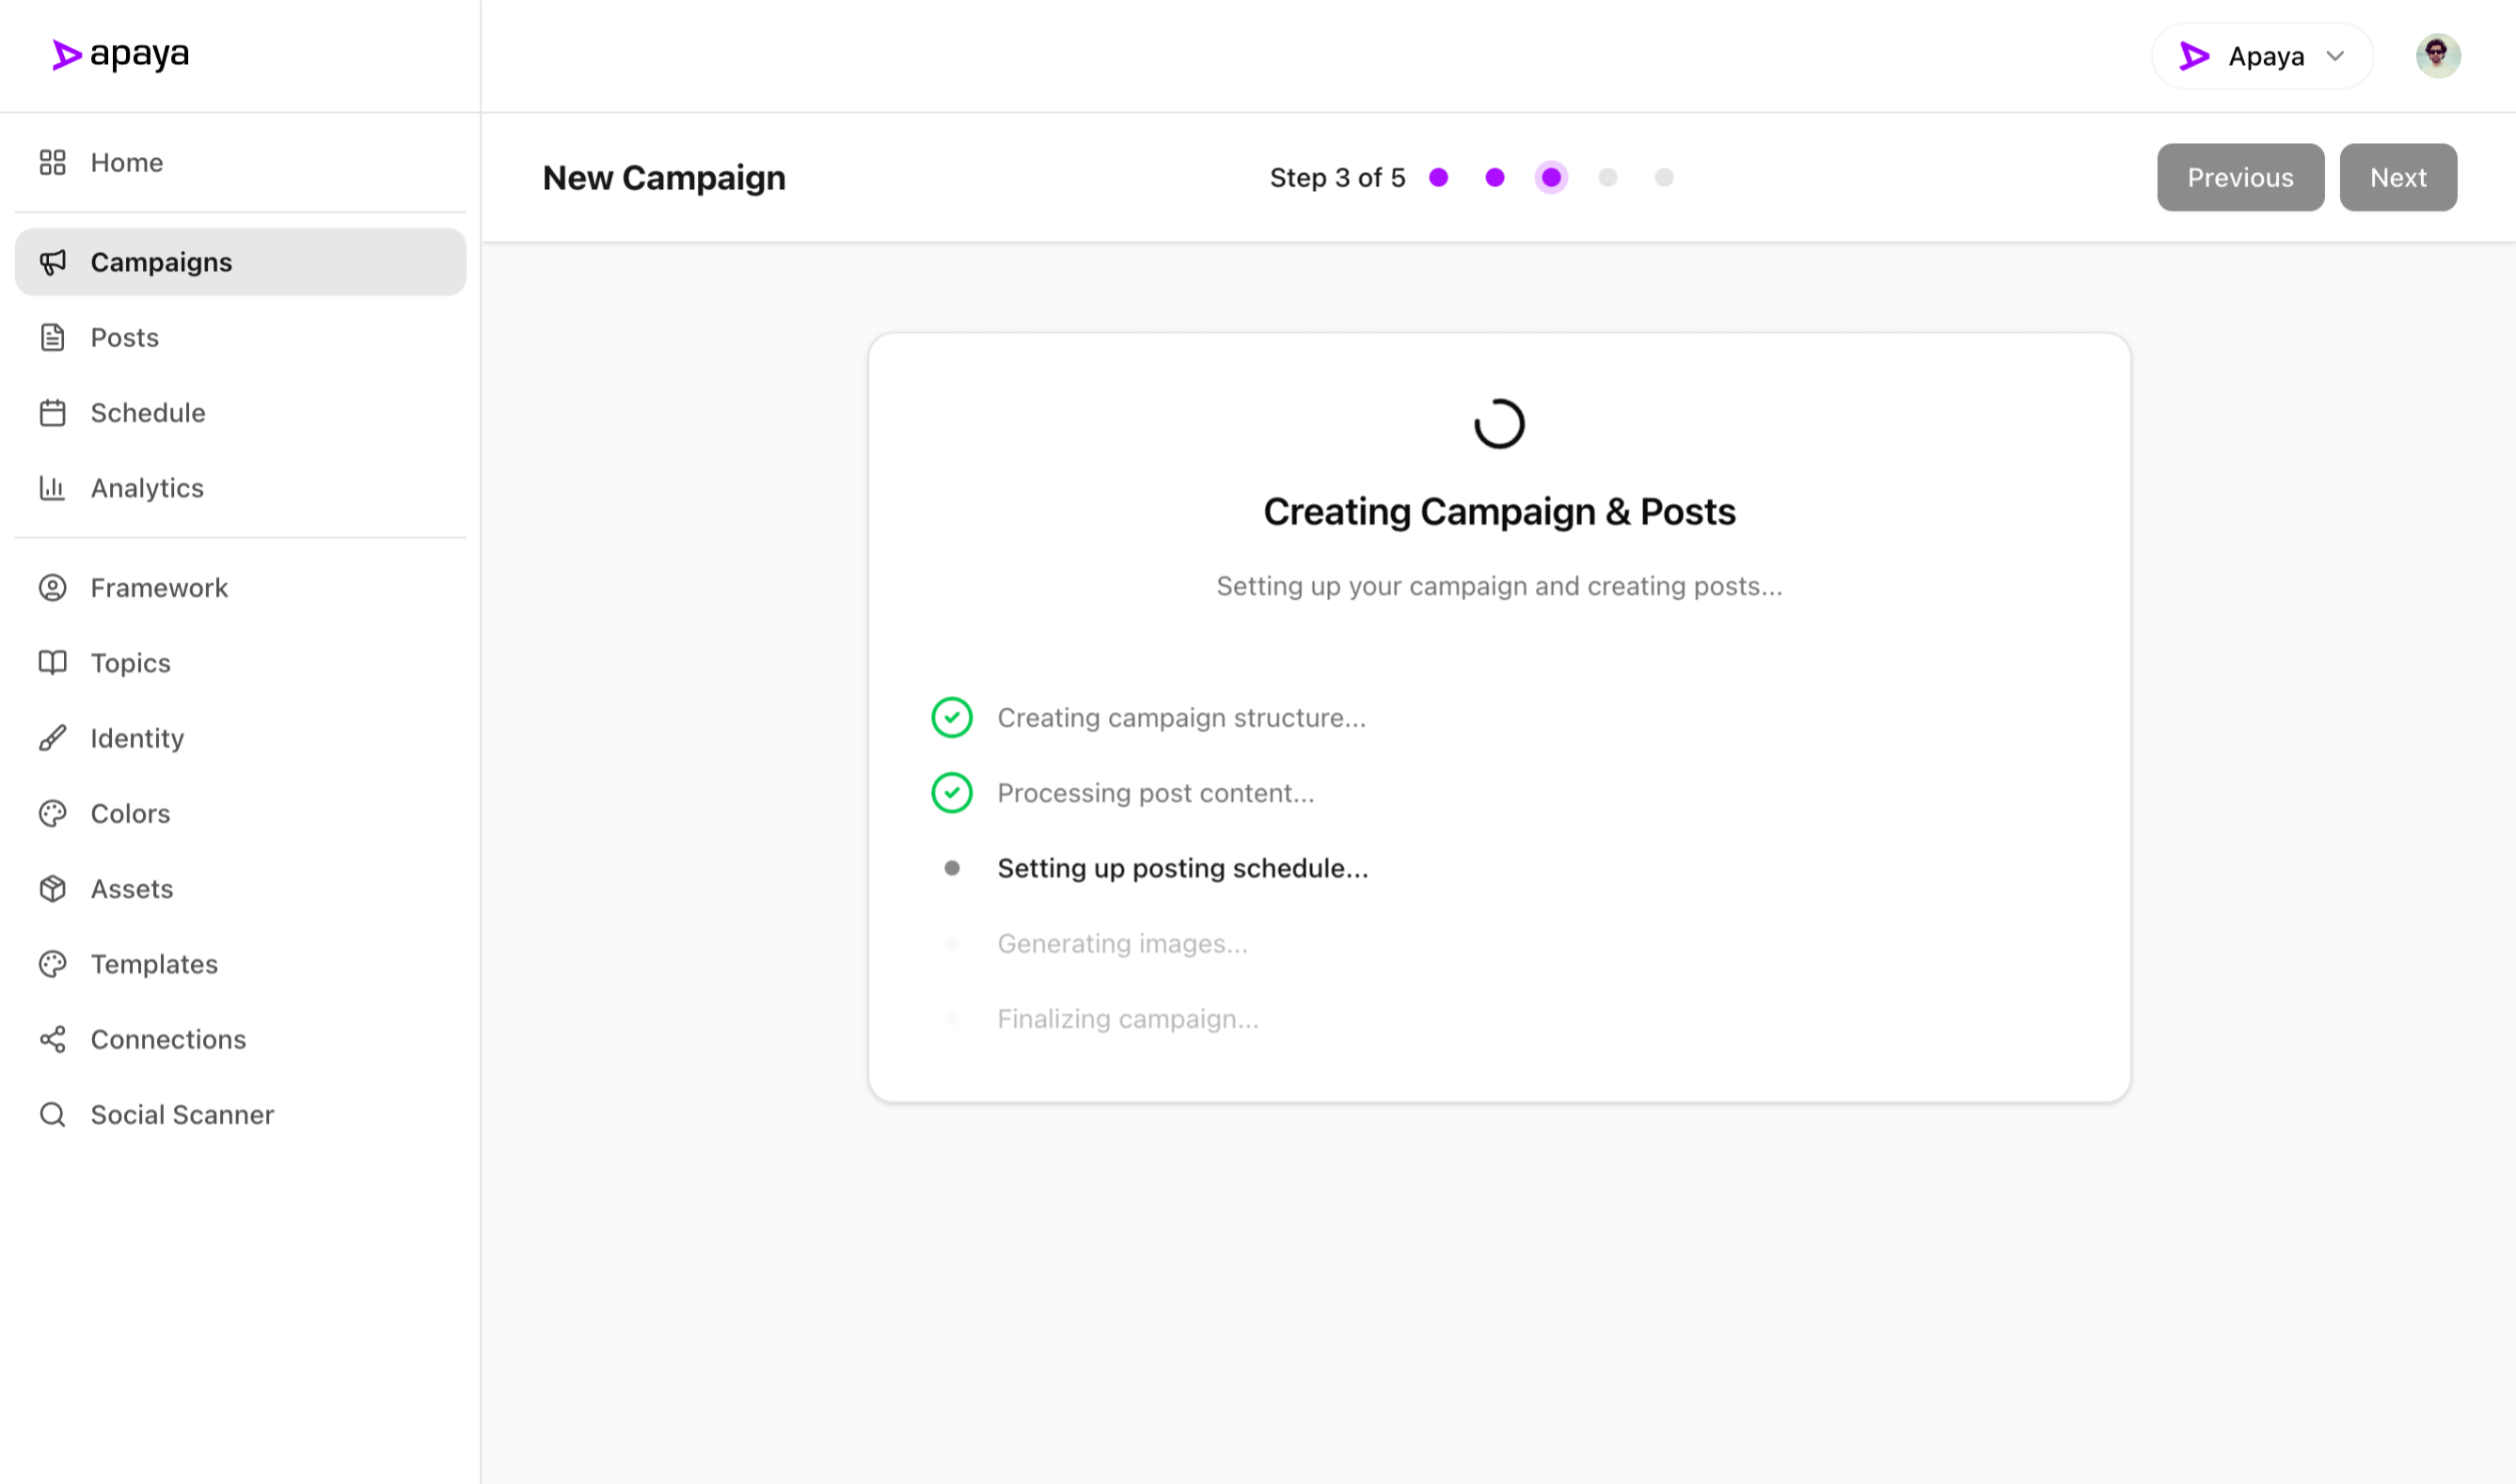Click the Identity paintbrush icon
Screen dimensions: 2516x1484
(52, 738)
